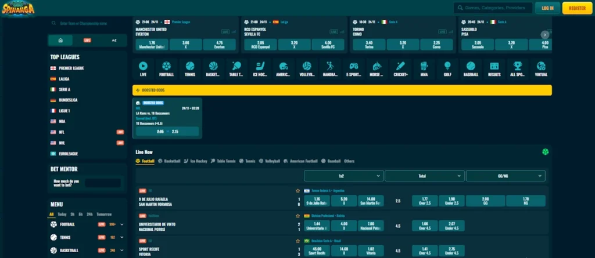The height and width of the screenshot is (258, 595).
Task: Click the LOG IN button
Action: (547, 8)
